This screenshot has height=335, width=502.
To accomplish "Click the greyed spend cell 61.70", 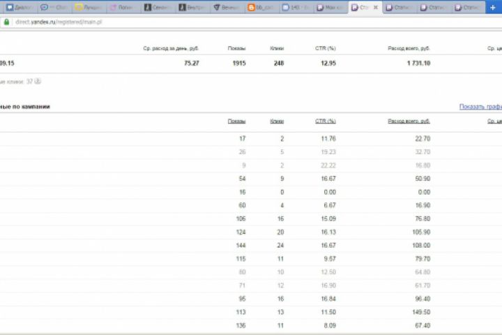I will pos(423,285).
